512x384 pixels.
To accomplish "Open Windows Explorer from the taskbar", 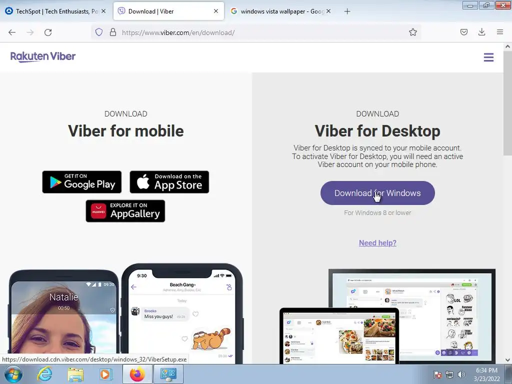I will point(75,374).
